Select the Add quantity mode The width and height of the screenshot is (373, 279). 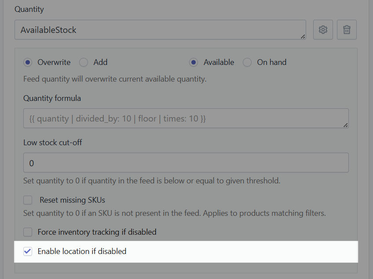point(84,62)
